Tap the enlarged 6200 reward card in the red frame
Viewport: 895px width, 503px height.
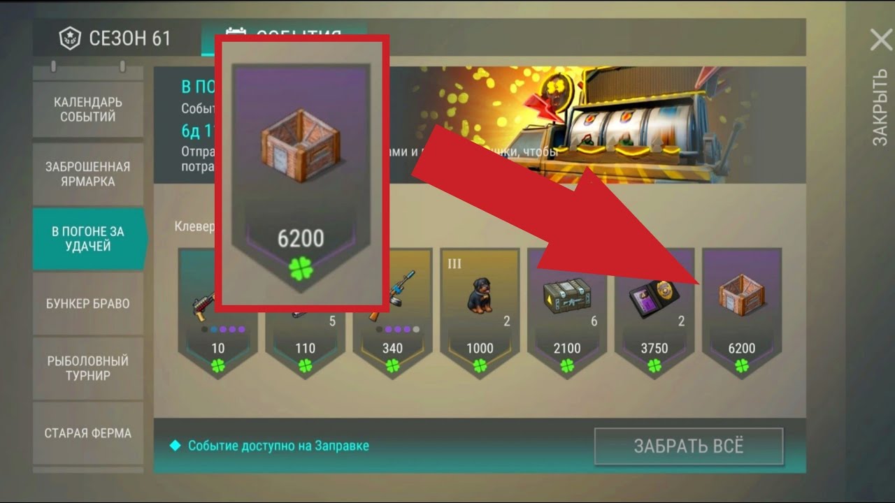tap(301, 175)
